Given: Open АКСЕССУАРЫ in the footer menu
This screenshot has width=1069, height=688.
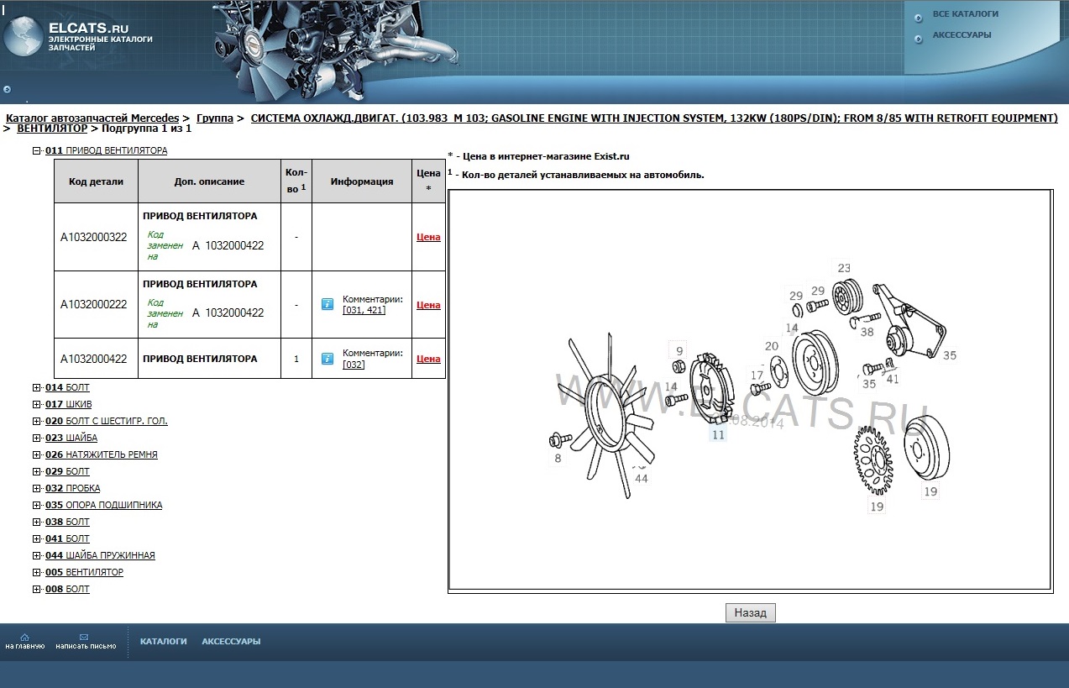Looking at the screenshot, I should 231,642.
